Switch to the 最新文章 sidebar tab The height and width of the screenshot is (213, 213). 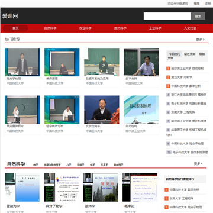pyautogui.click(x=202, y=54)
